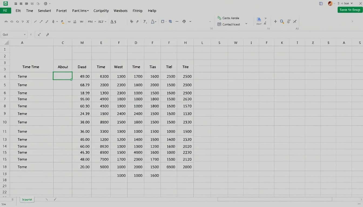
Task: Click the highlight icon with yellow underline
Action: pos(62,22)
